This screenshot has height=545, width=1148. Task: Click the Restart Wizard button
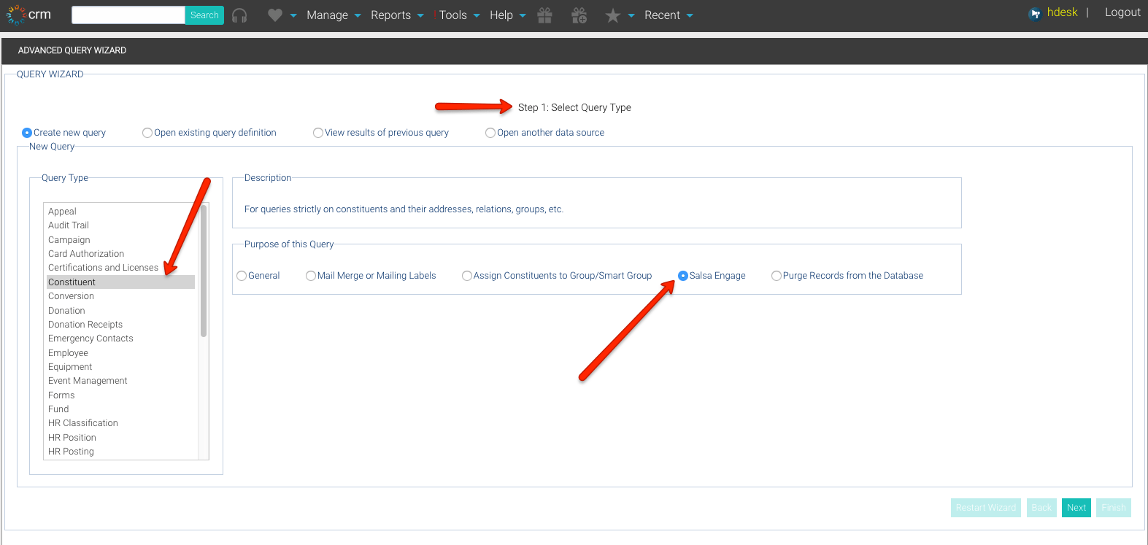(986, 508)
